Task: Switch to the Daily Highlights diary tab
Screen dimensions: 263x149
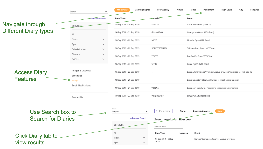Action: (142, 10)
